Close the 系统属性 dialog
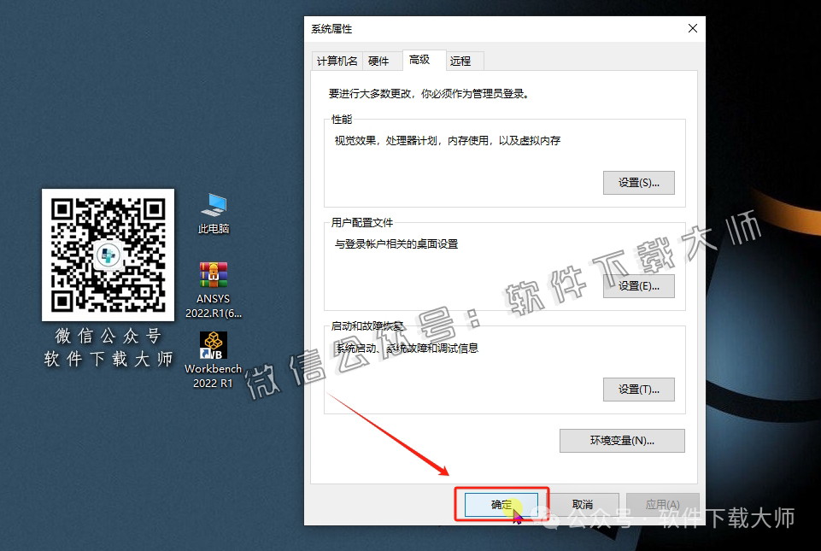 692,27
